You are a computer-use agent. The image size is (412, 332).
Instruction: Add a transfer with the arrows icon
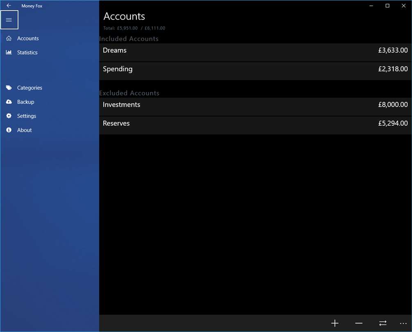(382, 323)
